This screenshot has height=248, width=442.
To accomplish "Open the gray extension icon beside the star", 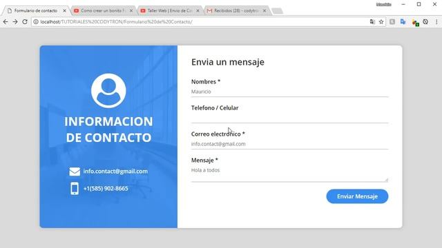I will (392, 21).
